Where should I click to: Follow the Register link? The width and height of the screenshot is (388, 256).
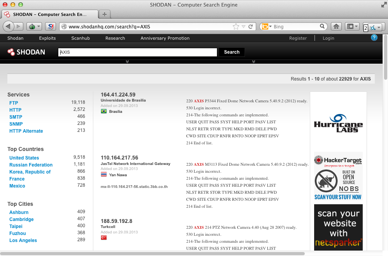click(x=298, y=38)
